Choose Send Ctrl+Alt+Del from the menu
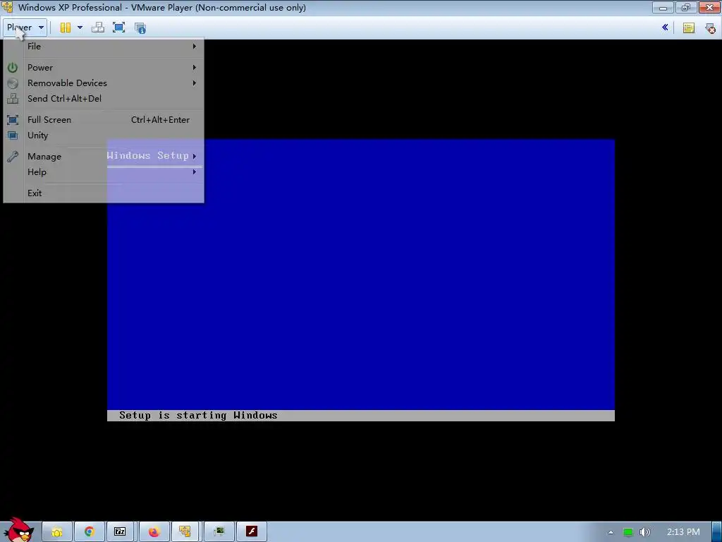This screenshot has height=542, width=722. tap(104, 99)
